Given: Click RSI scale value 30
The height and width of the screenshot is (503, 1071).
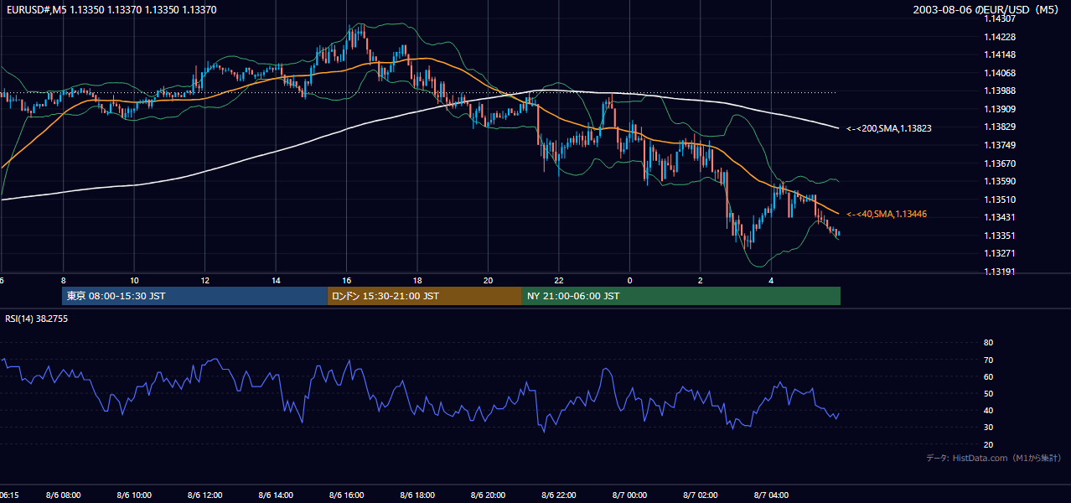Looking at the screenshot, I should click(x=988, y=428).
